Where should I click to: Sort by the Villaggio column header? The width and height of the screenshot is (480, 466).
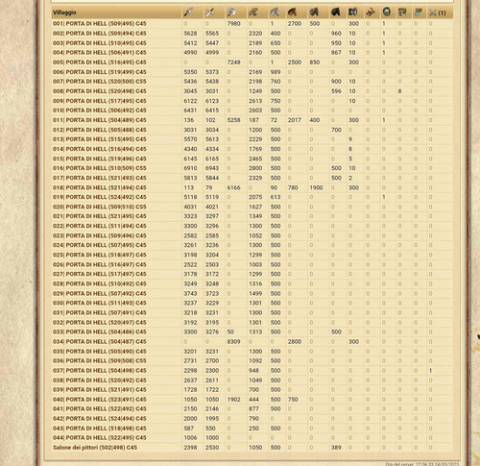[x=64, y=12]
